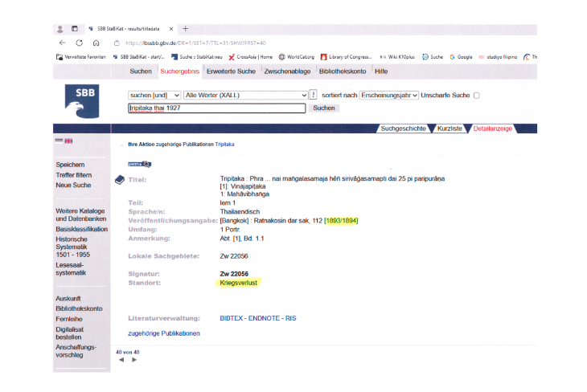Reload the current page

(x=79, y=43)
